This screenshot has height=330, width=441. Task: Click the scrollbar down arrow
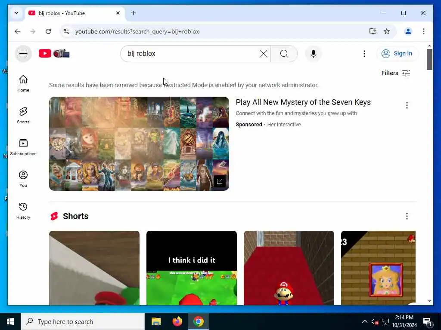coord(429,301)
